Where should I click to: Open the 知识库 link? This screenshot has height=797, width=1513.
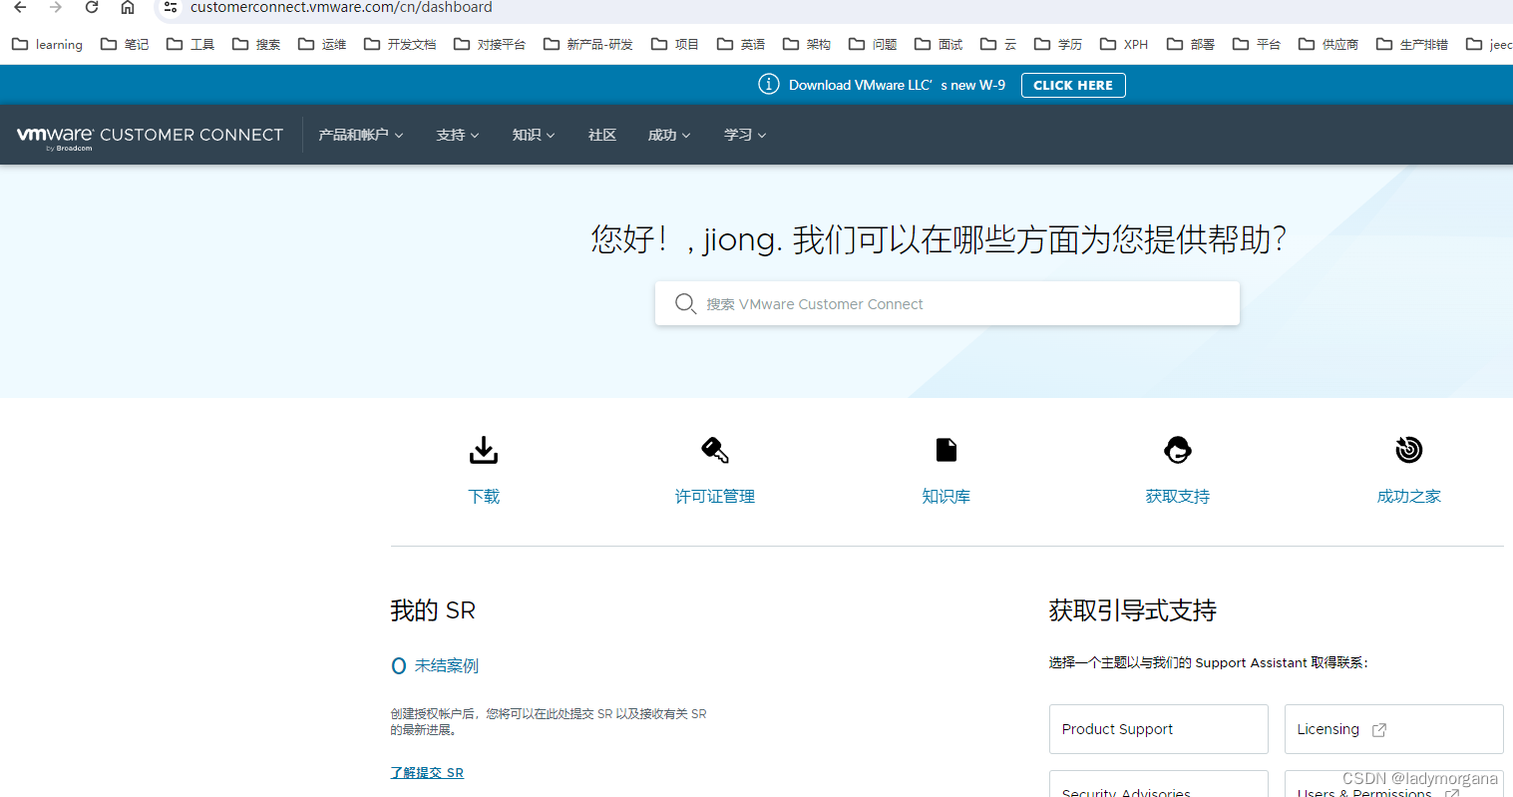click(946, 496)
